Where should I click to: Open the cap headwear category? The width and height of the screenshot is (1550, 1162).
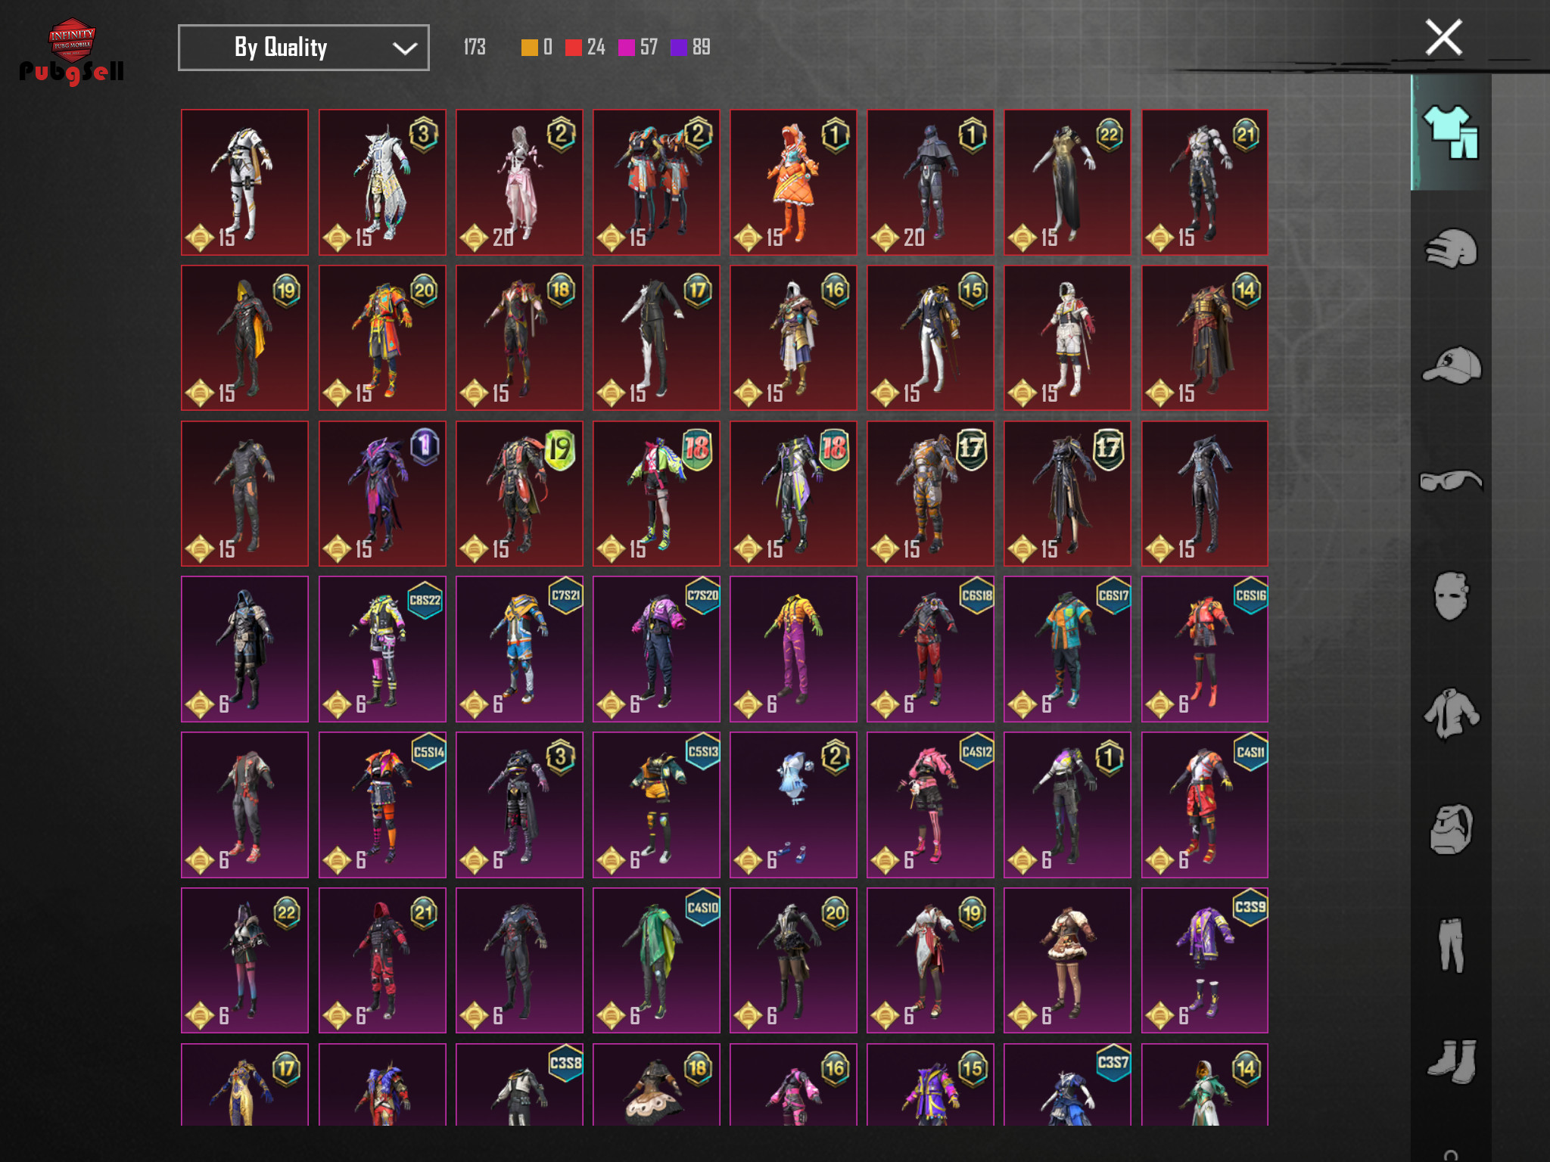1450,365
